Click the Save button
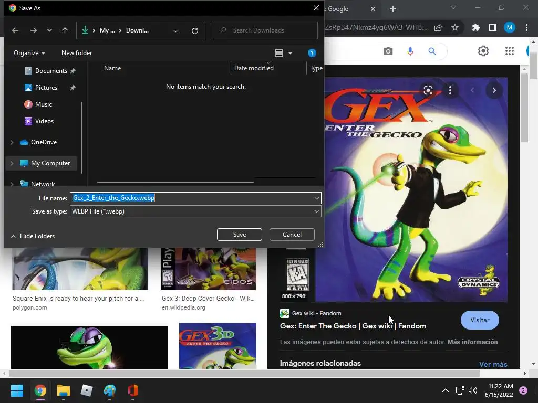This screenshot has height=403, width=538. [240, 235]
